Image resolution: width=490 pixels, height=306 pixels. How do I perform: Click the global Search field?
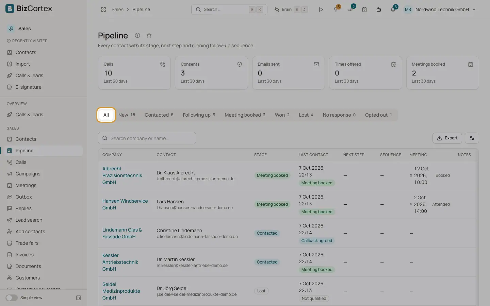229,10
